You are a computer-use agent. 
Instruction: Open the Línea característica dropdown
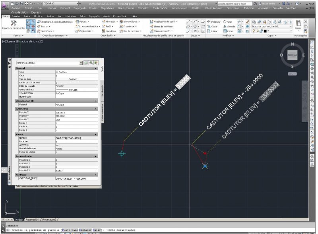[87, 27]
